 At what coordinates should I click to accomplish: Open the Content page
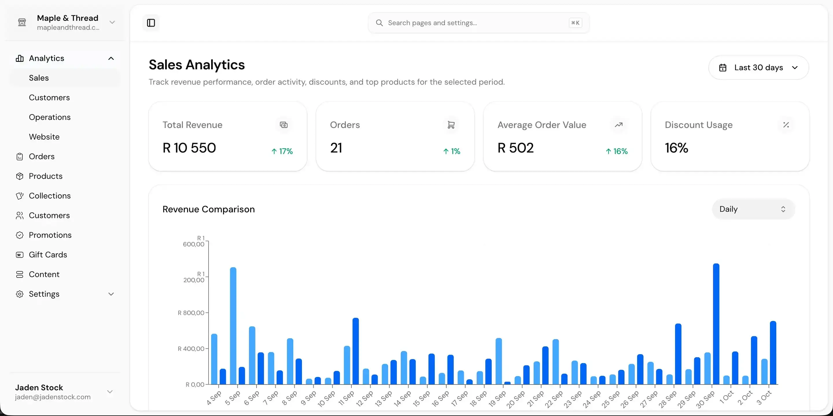(65, 274)
